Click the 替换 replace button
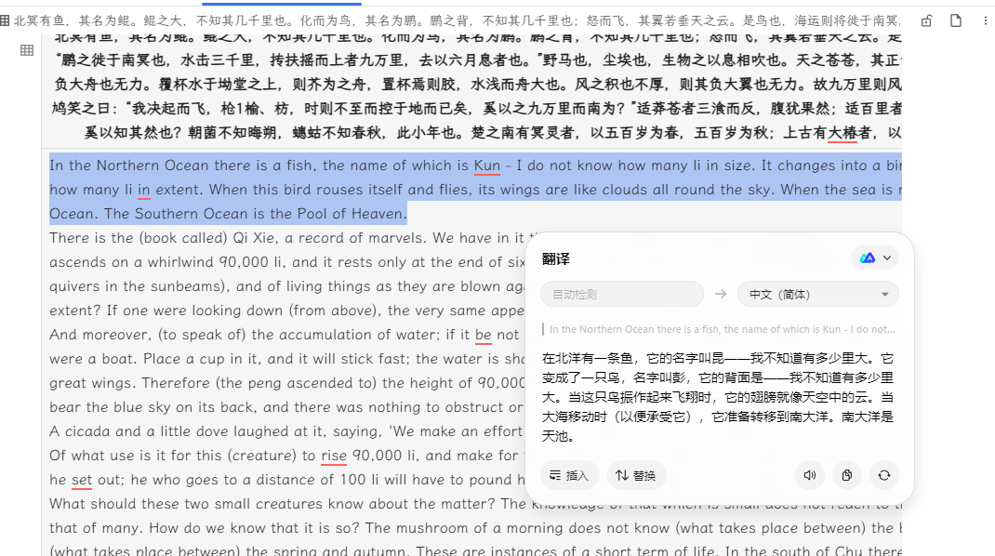 (x=636, y=475)
